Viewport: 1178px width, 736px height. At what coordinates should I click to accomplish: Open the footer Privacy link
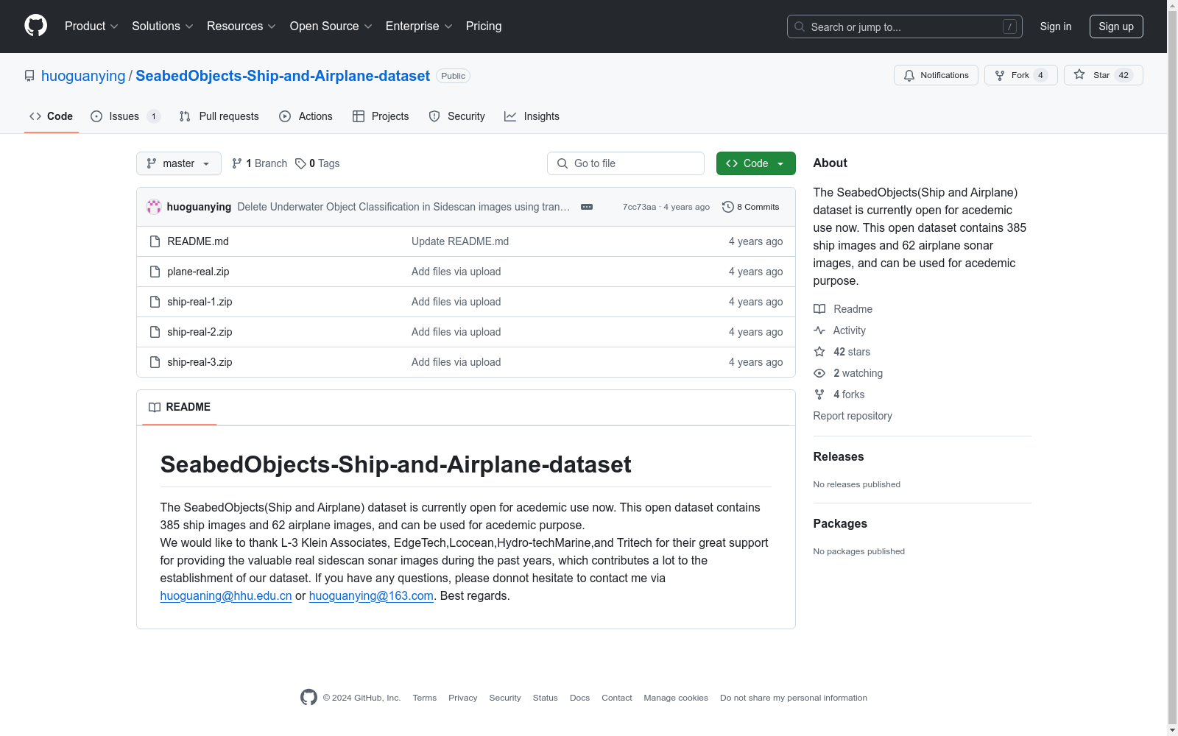click(462, 698)
